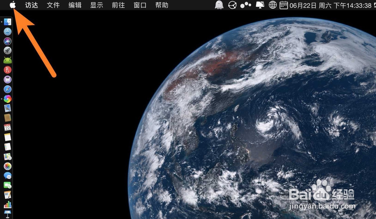
Task: Click the three-dots menu bar icon
Action: [246, 5]
